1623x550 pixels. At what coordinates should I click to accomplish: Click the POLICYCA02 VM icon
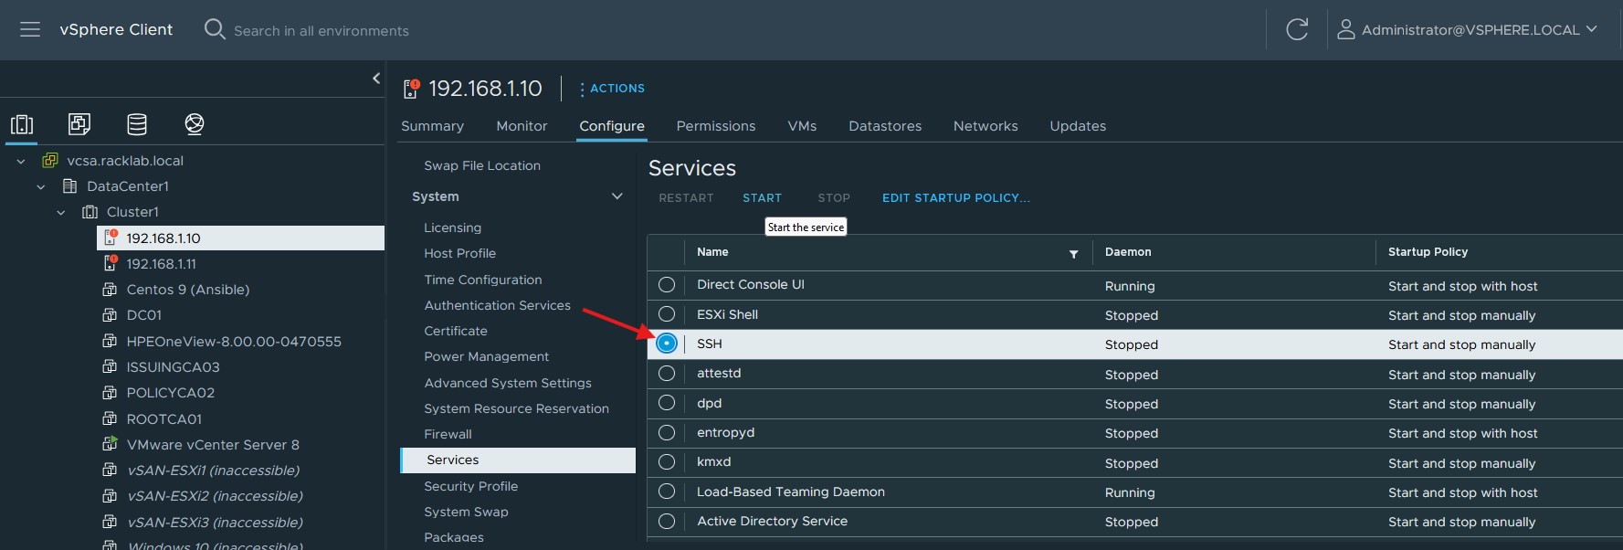pos(110,392)
